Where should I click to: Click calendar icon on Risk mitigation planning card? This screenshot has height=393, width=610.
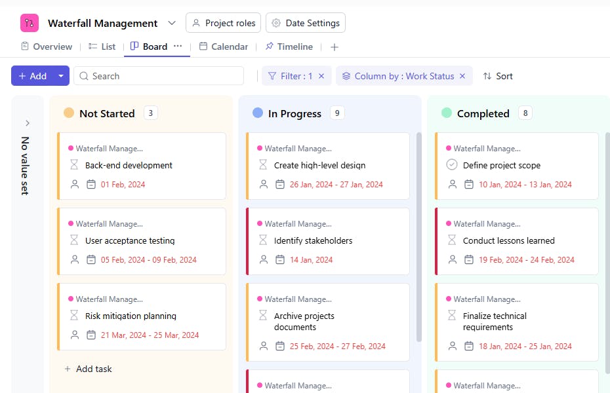coord(91,335)
